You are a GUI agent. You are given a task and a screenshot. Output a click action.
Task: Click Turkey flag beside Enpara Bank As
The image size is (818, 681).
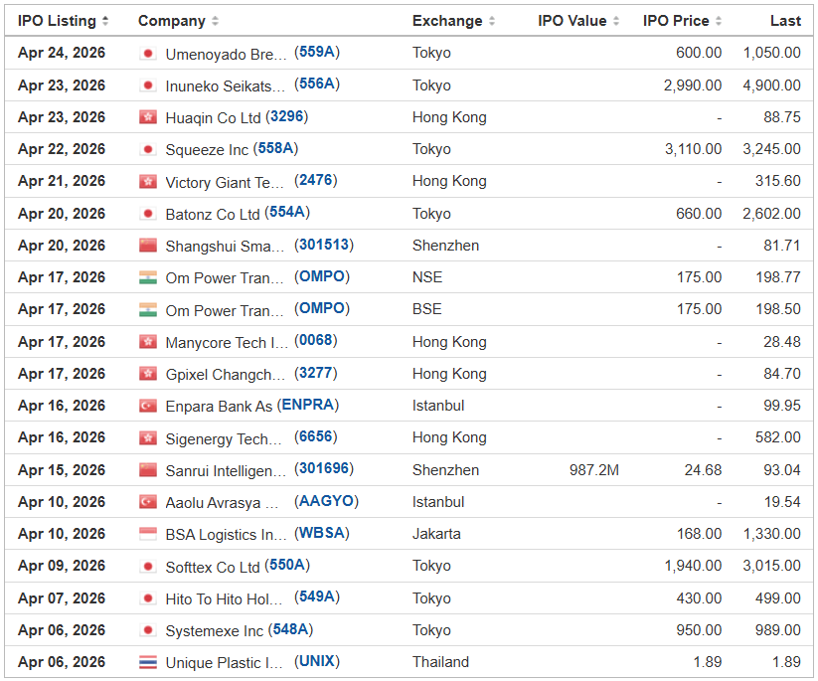[x=148, y=406]
